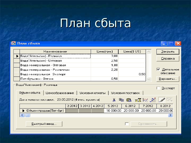Click the Cut scissors icon
This screenshot has height=143, width=191.
tap(114, 100)
